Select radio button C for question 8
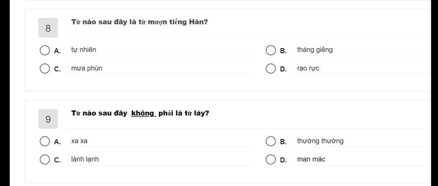 pyautogui.click(x=44, y=68)
